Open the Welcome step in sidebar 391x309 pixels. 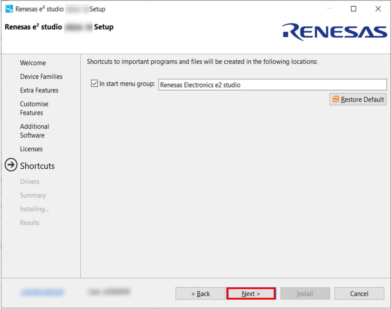point(33,63)
